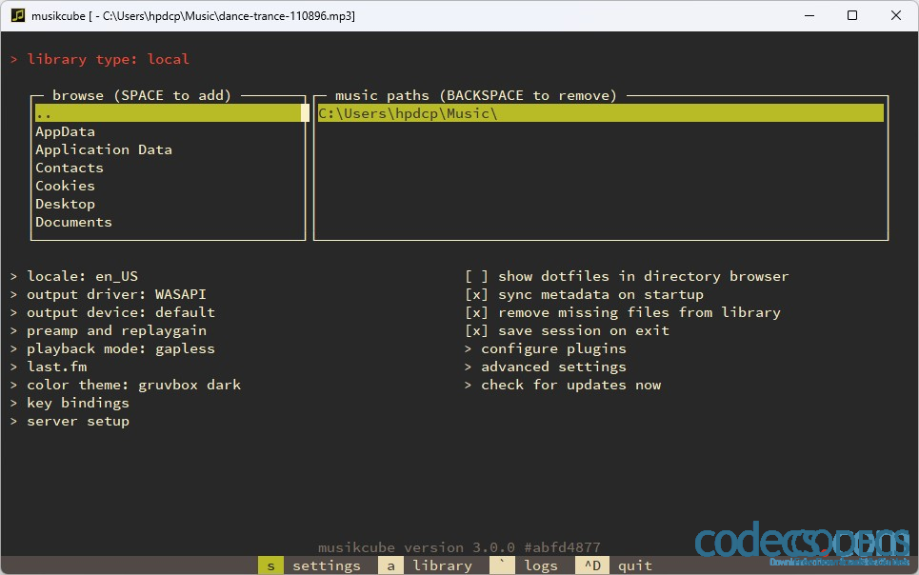Change the playback mode: gapless setting
The height and width of the screenshot is (575, 919).
click(x=112, y=348)
